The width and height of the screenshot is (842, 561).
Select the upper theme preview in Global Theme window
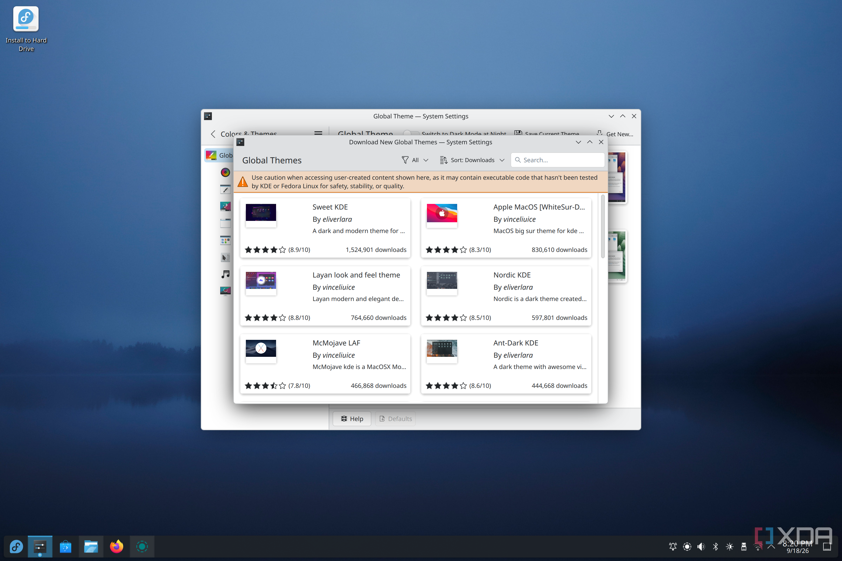click(x=617, y=177)
